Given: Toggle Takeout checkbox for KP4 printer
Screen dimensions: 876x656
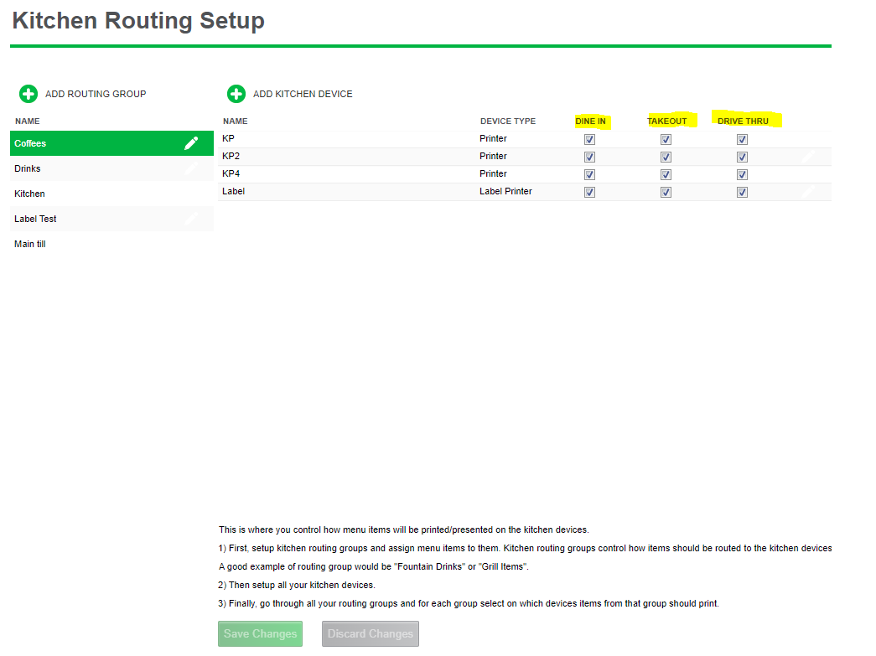Looking at the screenshot, I should [x=666, y=174].
